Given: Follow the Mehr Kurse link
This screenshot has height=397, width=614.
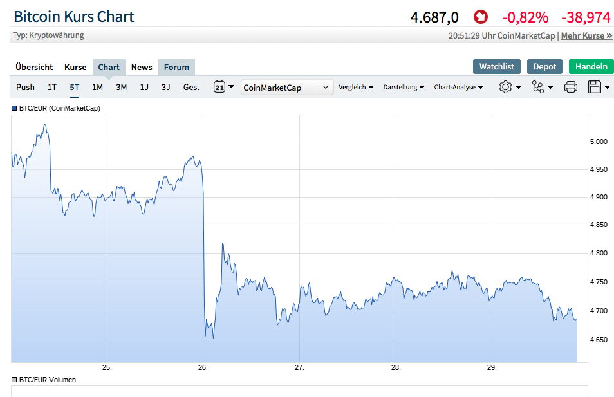Looking at the screenshot, I should click(586, 35).
